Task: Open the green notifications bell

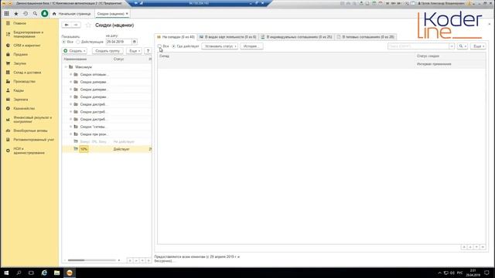Action: 45,14
